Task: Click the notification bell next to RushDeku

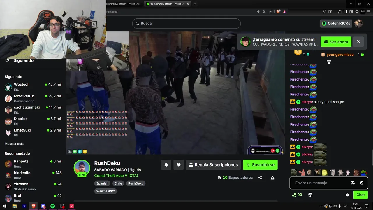Action: pos(166,165)
